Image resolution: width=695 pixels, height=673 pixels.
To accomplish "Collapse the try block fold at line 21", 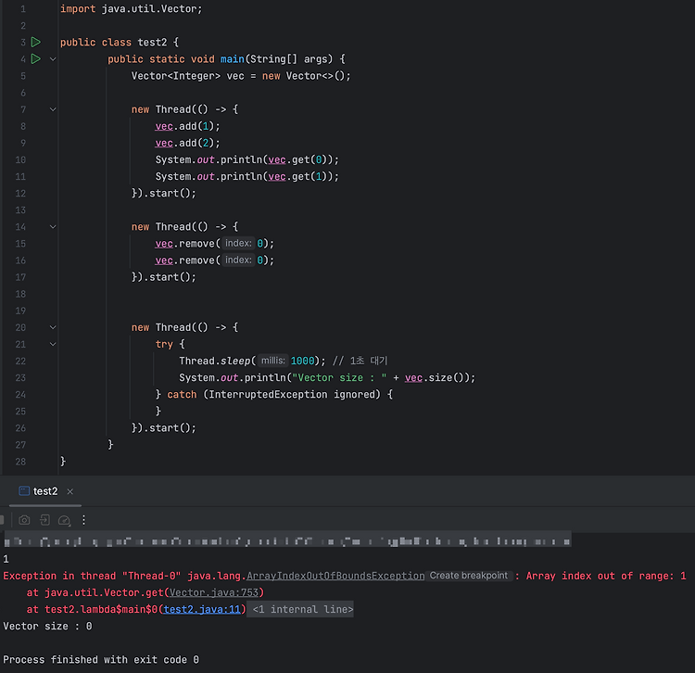I will [x=53, y=344].
